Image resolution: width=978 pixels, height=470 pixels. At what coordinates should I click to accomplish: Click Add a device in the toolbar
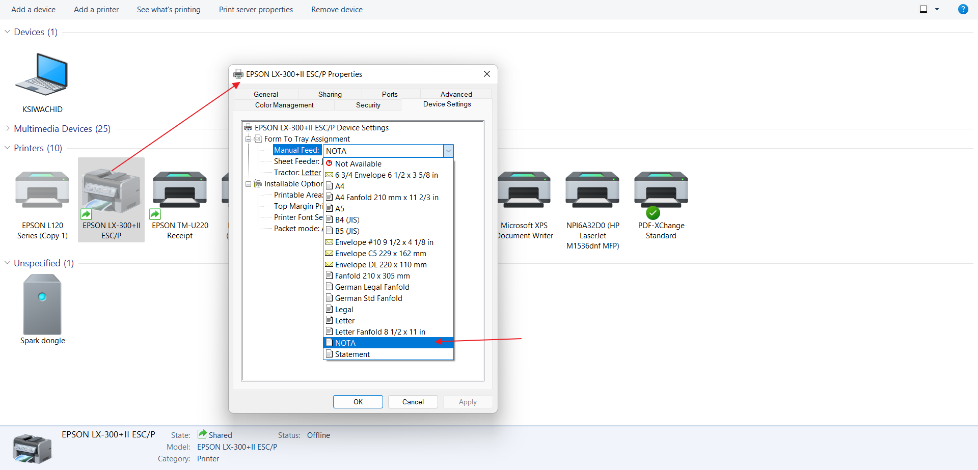click(33, 9)
